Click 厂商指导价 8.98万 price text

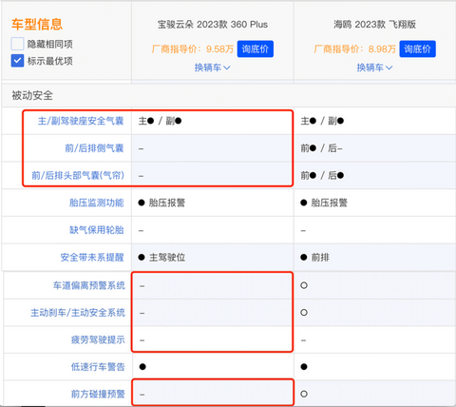pyautogui.click(x=354, y=49)
